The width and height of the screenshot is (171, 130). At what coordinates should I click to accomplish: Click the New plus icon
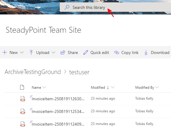4,52
